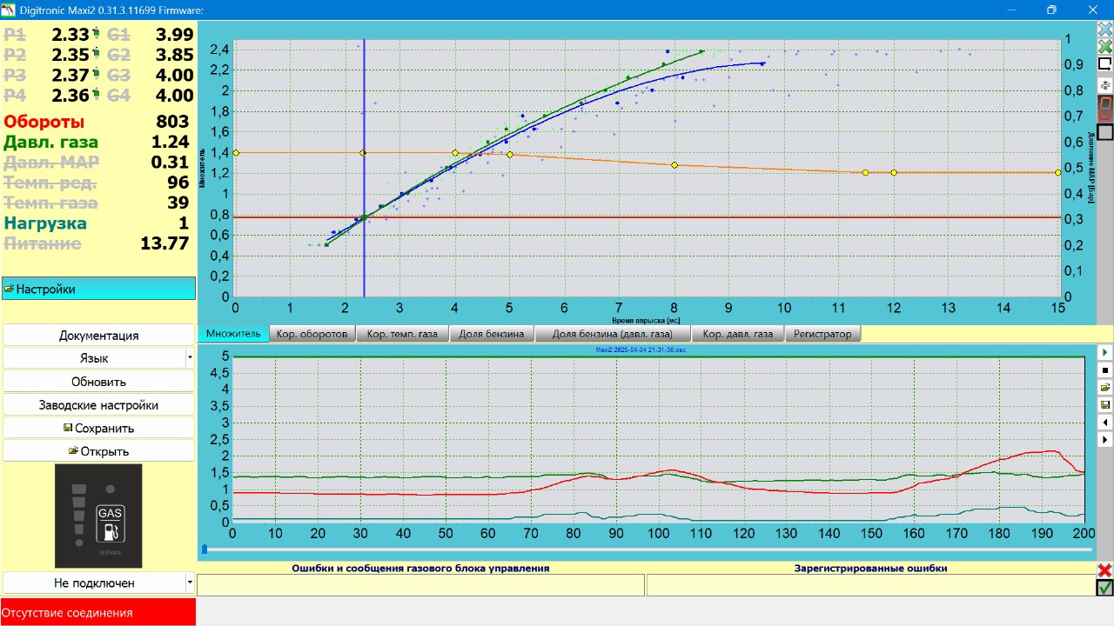
Task: Click the Отсутствие соединения status bar
Action: (98, 612)
